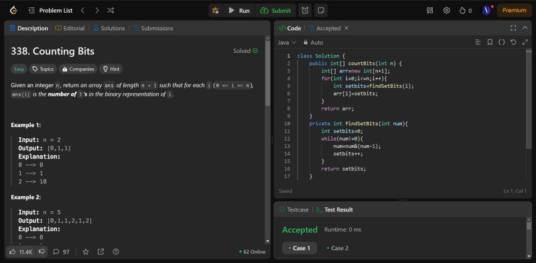Screen dimensions: 536x263
Task: Switch to the Solutions tab
Action: coord(109,28)
